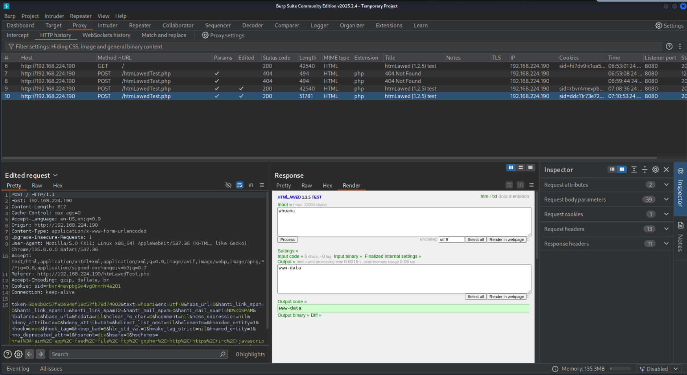Expand Request attributes section
The width and height of the screenshot is (687, 375).
point(666,185)
